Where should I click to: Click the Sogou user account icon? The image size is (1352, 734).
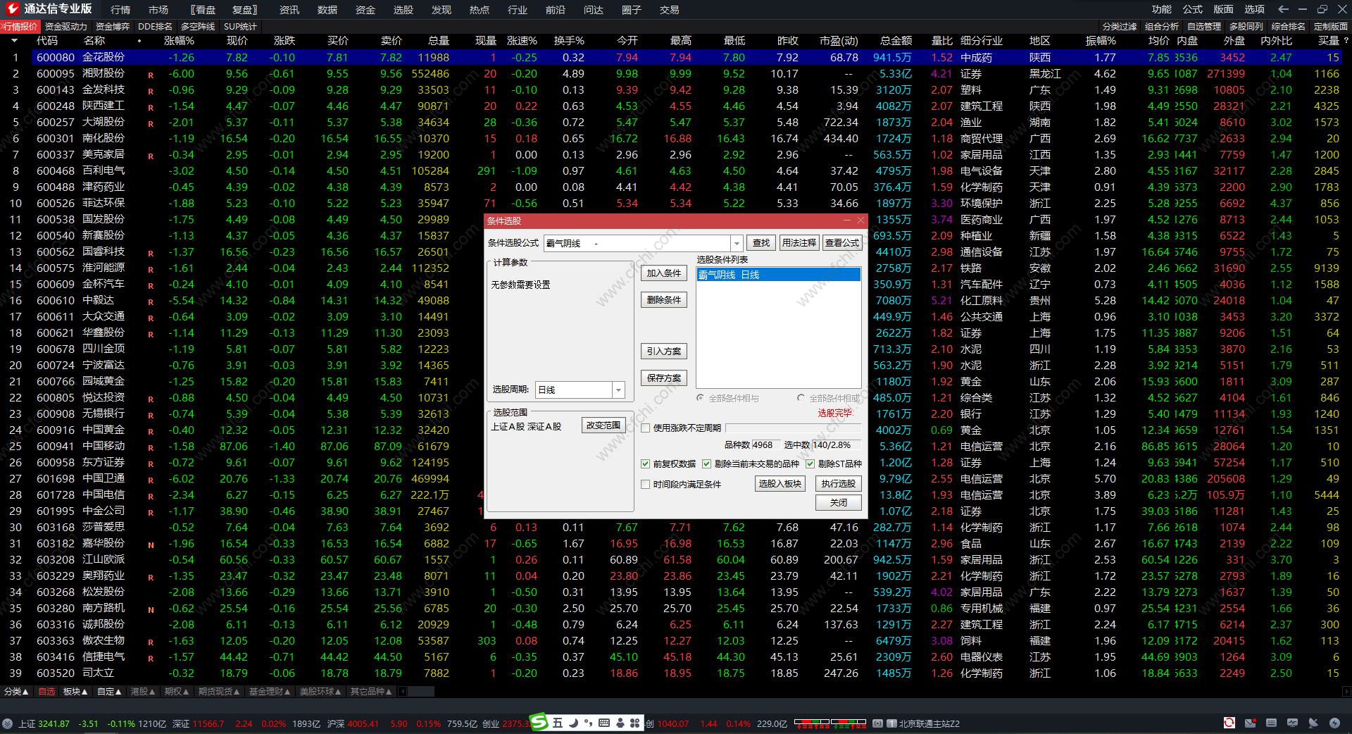coord(620,723)
